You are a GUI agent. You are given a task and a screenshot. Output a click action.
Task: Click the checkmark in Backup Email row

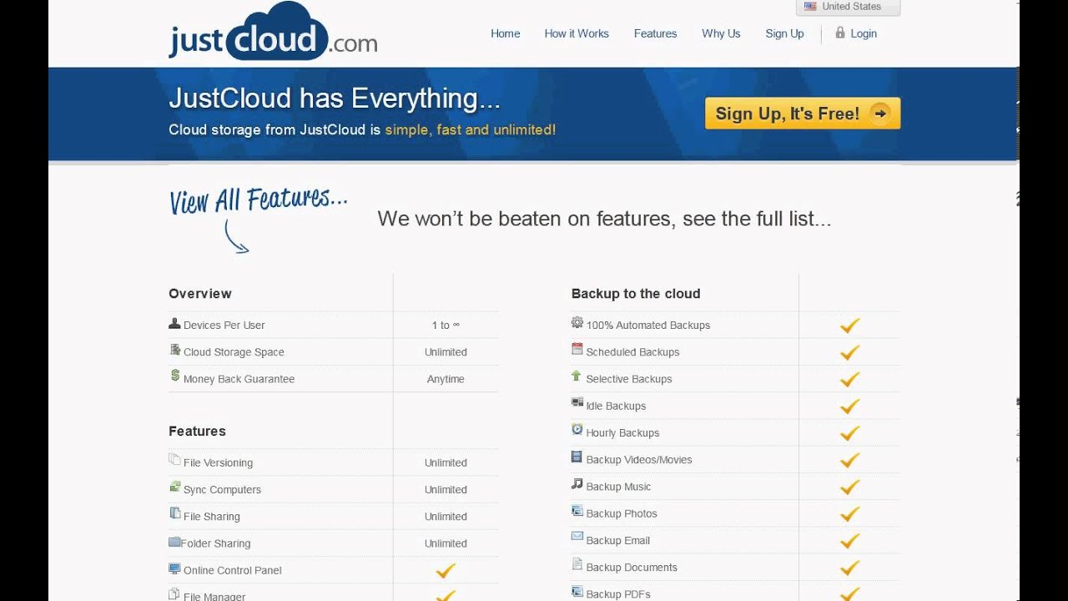(849, 541)
